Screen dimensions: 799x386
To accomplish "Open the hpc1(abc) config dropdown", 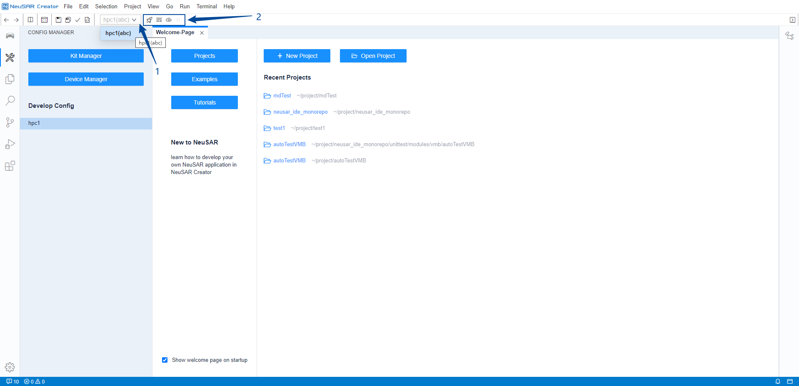I will click(120, 20).
